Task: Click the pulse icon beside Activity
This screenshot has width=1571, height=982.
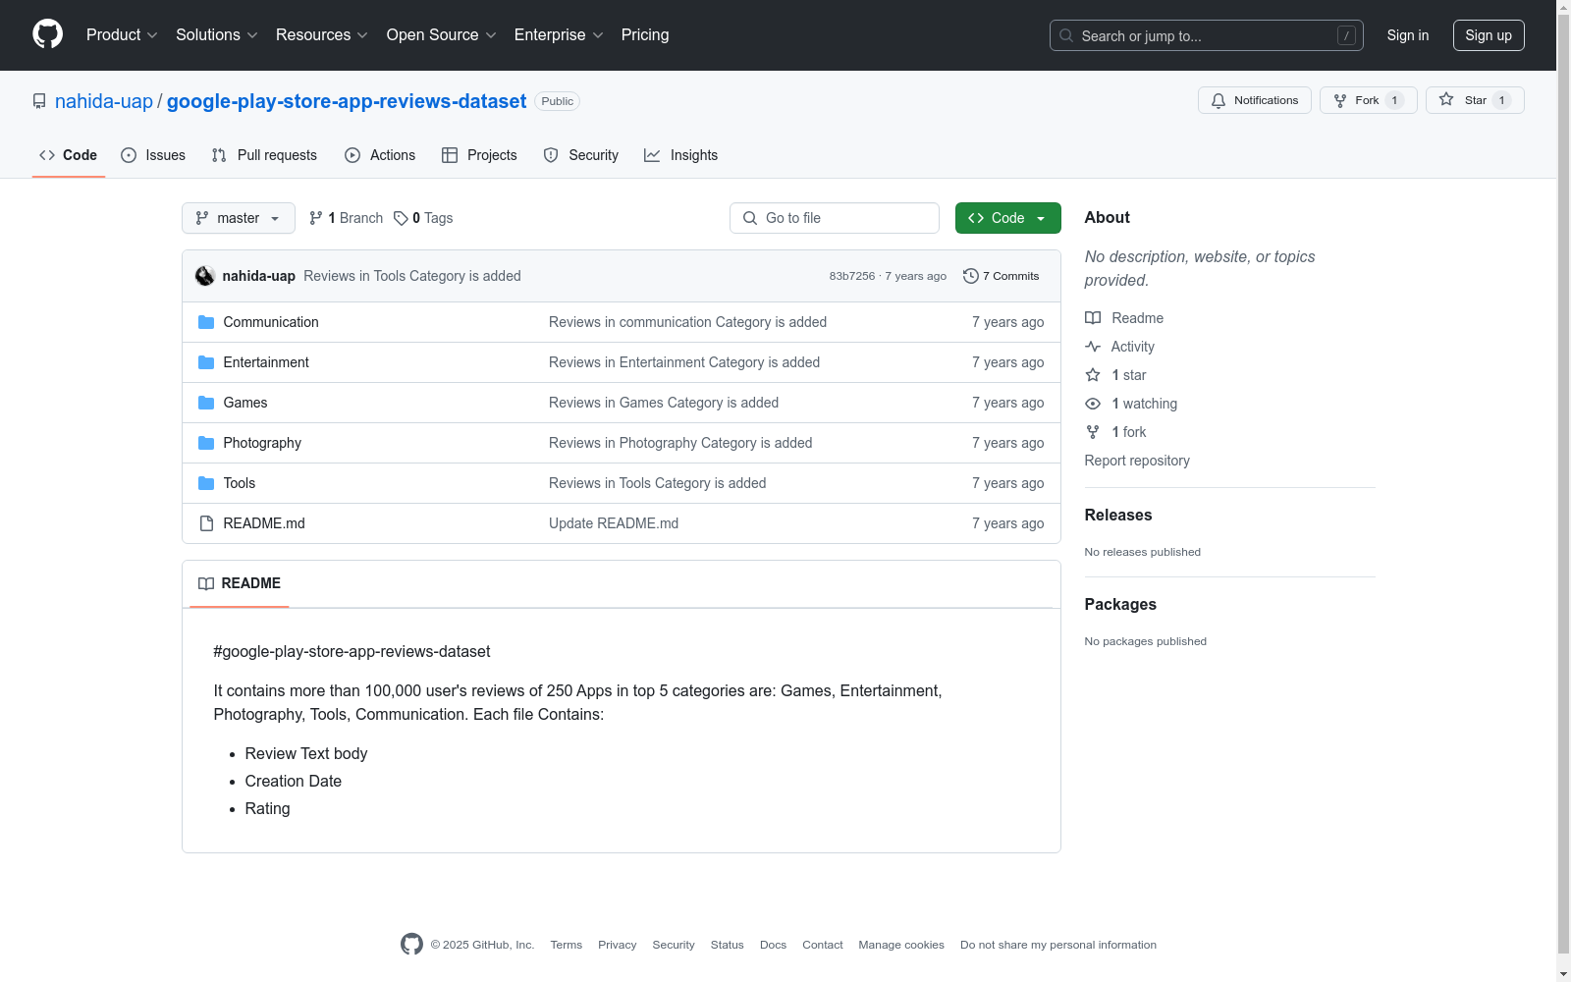Action: 1093,347
